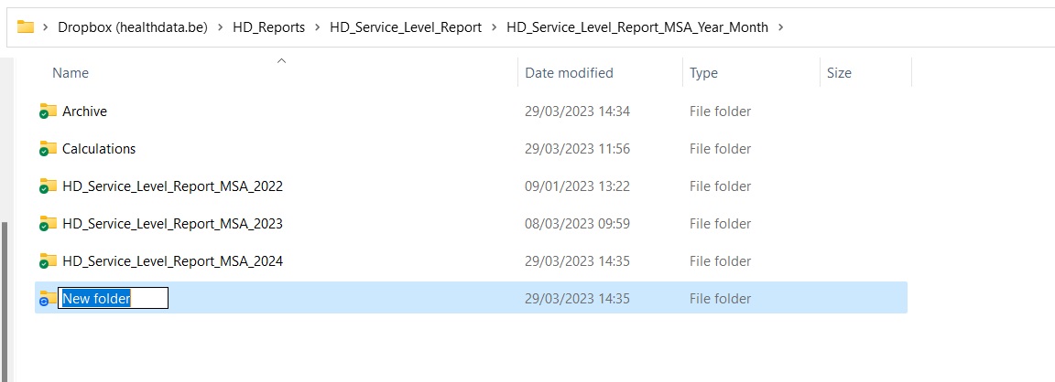The height and width of the screenshot is (382, 1055).
Task: Sort files by Name column header
Action: (71, 73)
